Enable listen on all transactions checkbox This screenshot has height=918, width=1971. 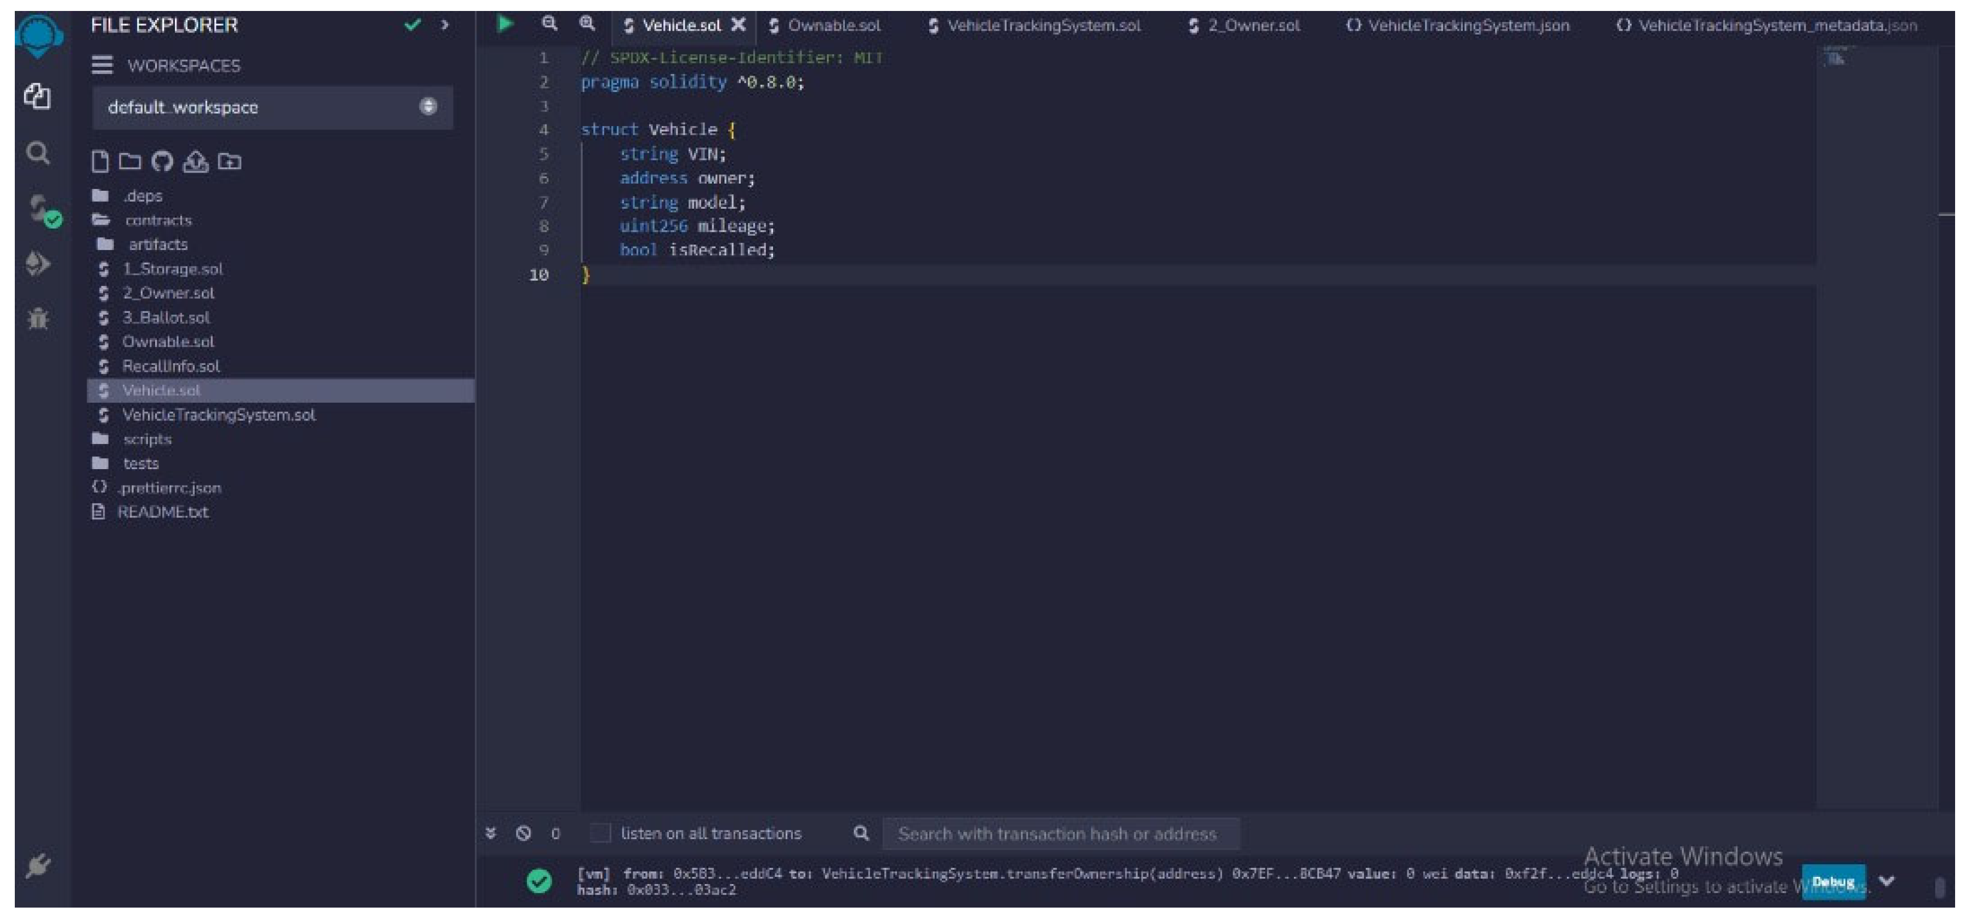(x=601, y=833)
